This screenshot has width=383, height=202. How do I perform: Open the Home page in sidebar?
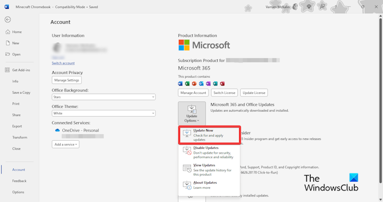pos(17,32)
